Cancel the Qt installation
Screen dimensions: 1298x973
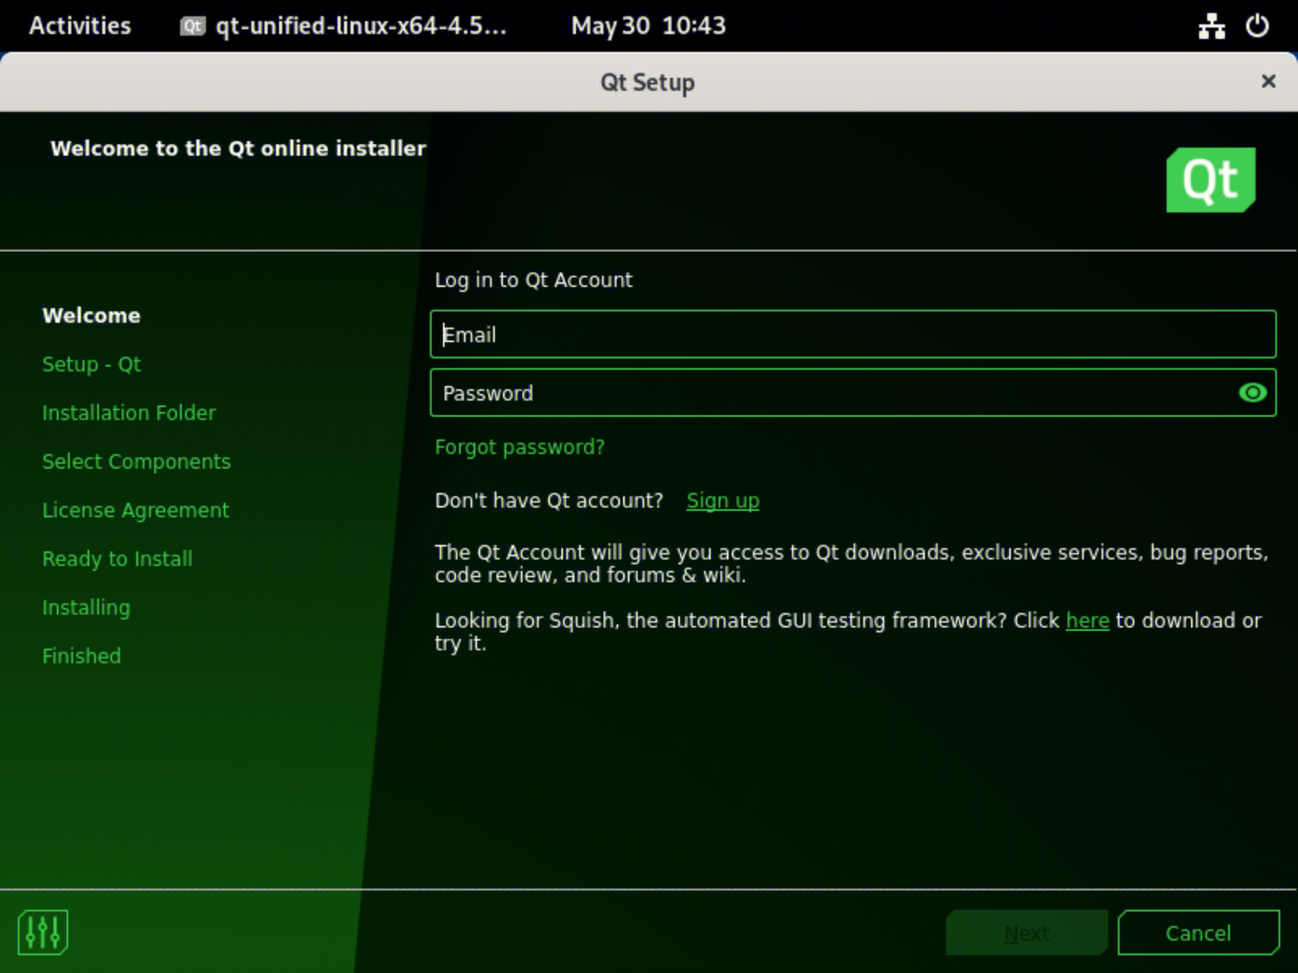pos(1198,932)
